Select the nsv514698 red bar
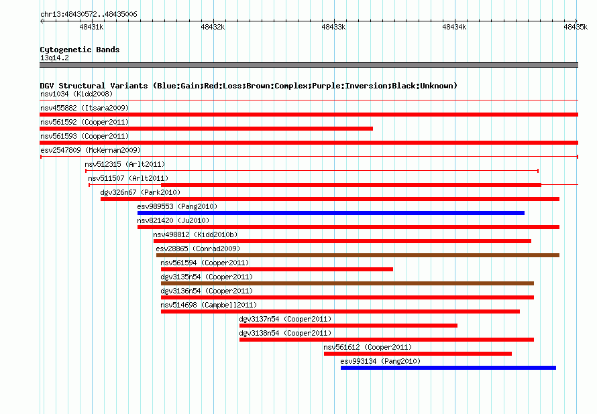This screenshot has height=414, width=597. coord(340,312)
